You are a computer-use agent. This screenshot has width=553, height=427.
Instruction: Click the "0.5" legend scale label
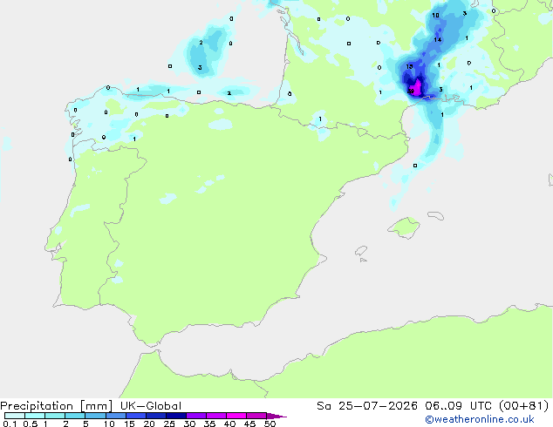click(x=31, y=424)
